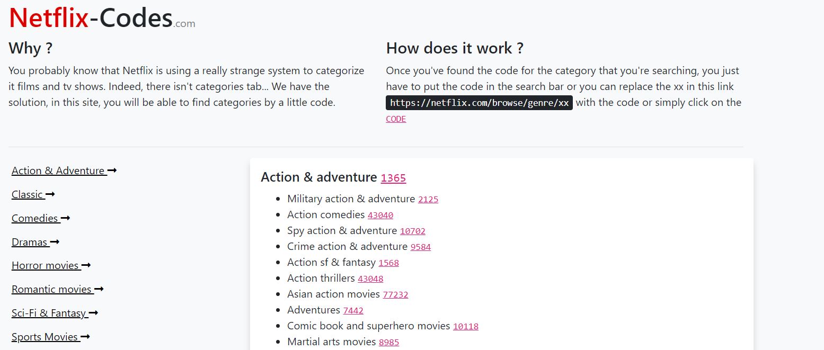Screen dimensions: 824x350
Task: Click the arrow icon beside Horror movies
Action: 86,265
